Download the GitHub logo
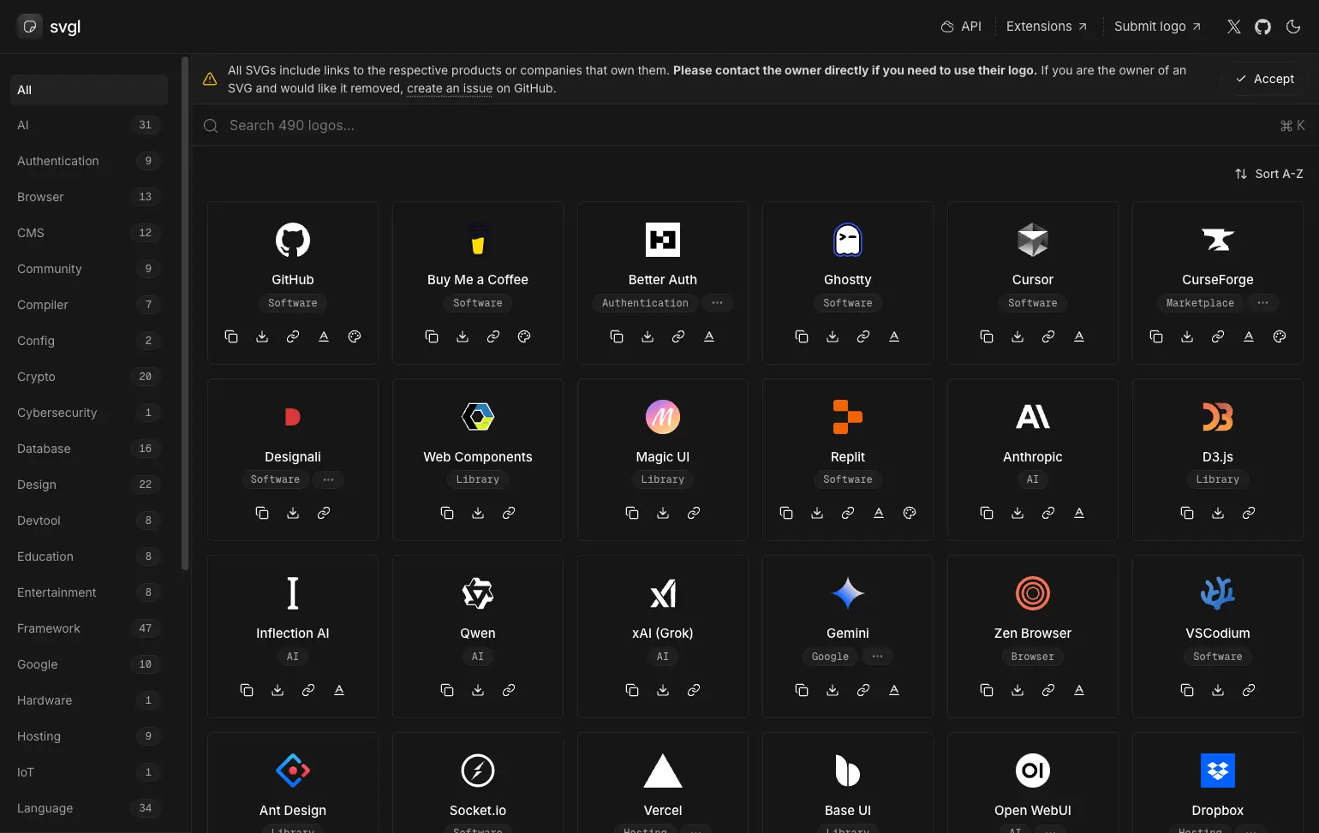 [262, 336]
